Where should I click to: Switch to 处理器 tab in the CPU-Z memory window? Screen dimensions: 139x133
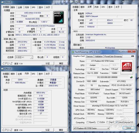point(6,74)
